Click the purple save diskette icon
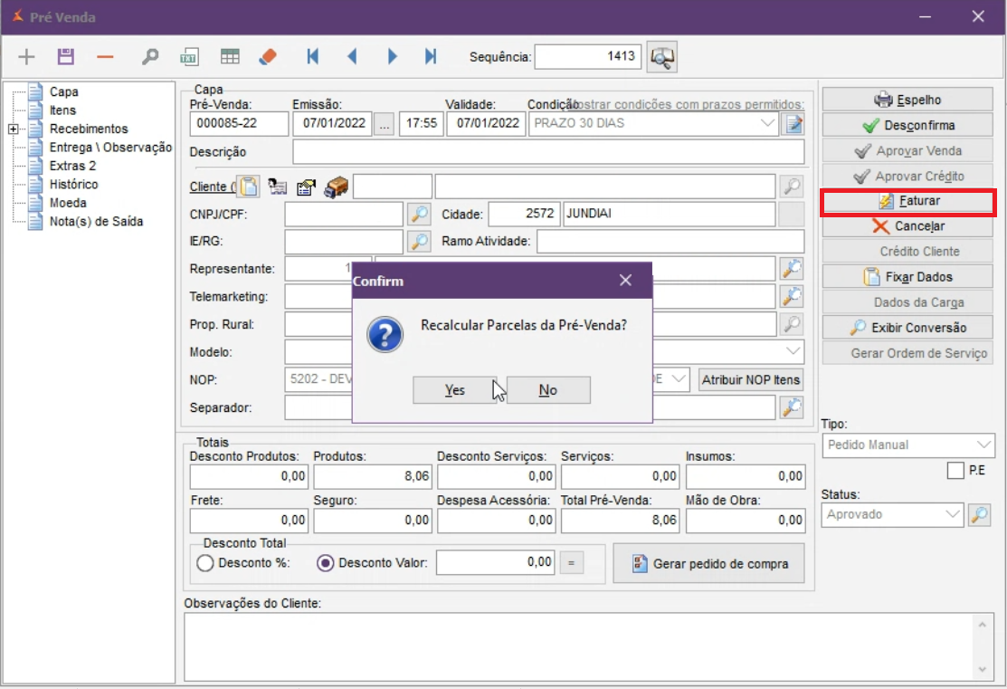The height and width of the screenshot is (689, 1007). coord(65,57)
